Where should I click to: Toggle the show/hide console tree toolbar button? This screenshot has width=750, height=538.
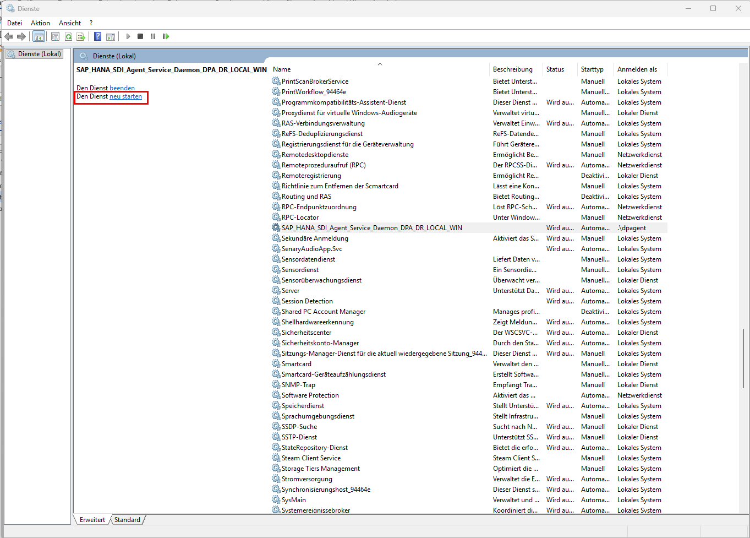(x=39, y=36)
